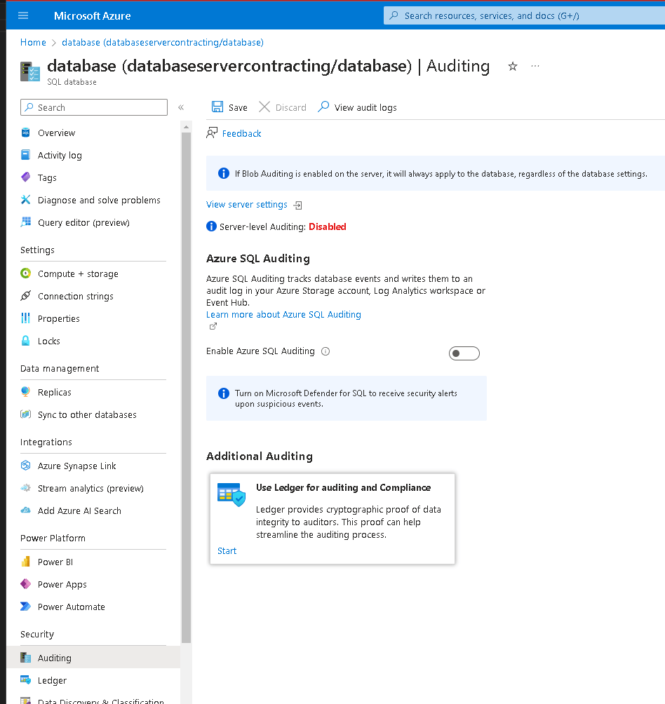This screenshot has width=665, height=704.
Task: Click the Save button label
Action: pyautogui.click(x=238, y=107)
